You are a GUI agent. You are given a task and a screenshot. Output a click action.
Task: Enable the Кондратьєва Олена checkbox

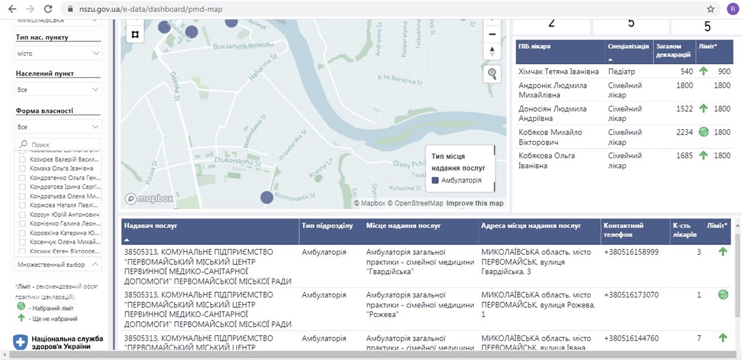point(23,196)
